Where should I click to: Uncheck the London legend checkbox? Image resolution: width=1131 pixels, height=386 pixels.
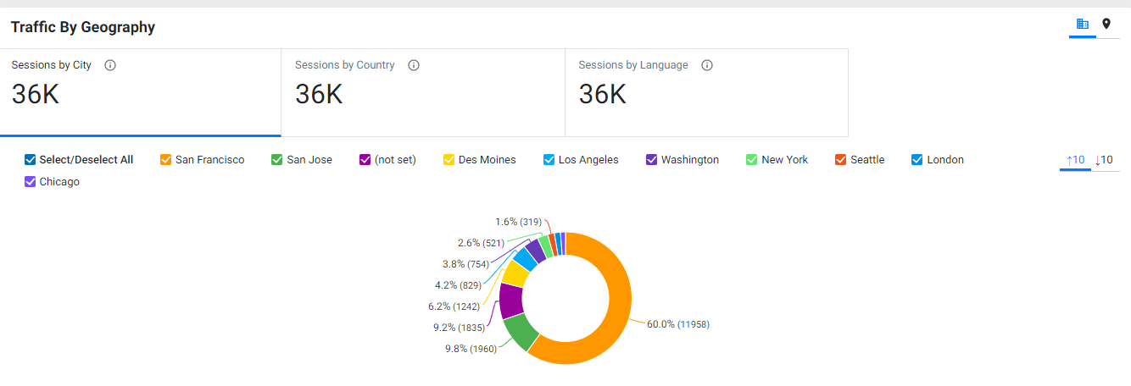(917, 160)
